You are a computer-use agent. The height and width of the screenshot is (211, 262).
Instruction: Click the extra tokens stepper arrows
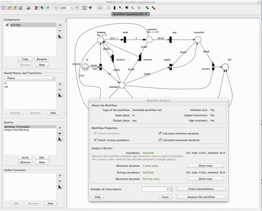pyautogui.click(x=172, y=189)
